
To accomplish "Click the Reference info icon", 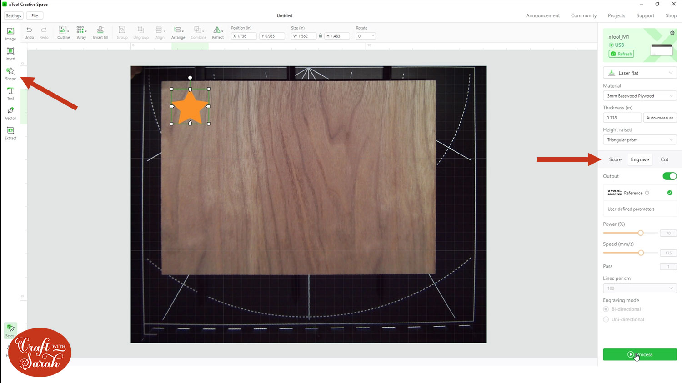I will coord(647,193).
